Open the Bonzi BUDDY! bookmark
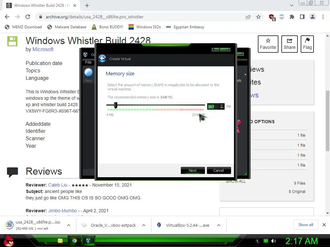The height and width of the screenshot is (247, 330). (108, 27)
